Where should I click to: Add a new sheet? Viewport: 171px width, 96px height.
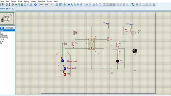point(144,5)
